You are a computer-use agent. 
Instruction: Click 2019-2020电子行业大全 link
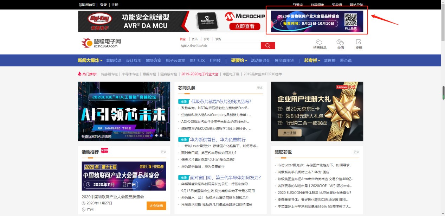200,74
